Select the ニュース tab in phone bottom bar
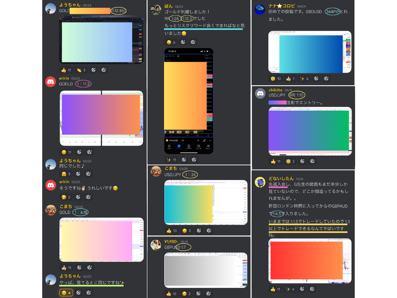This screenshot has height=298, width=397. 198,147
